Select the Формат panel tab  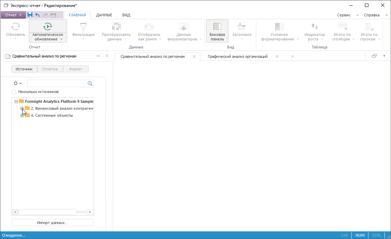click(x=76, y=69)
